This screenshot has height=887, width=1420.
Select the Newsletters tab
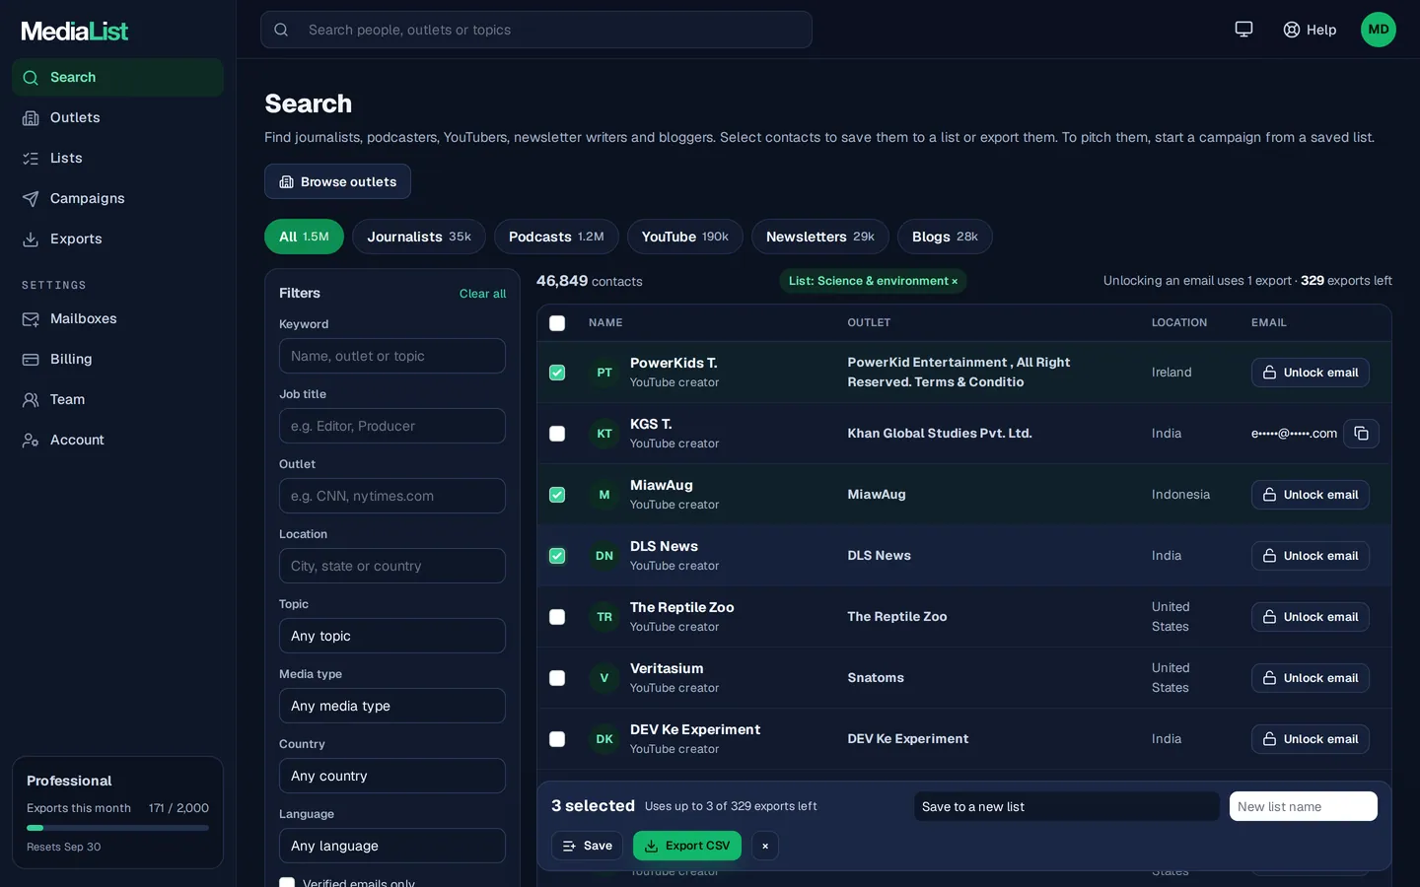pyautogui.click(x=820, y=237)
